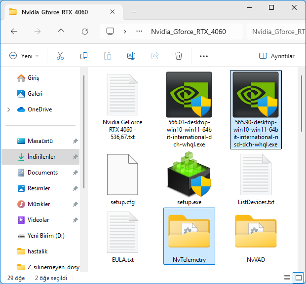The width and height of the screenshot is (306, 284).
Task: Click the This PC monitor icon in address bar
Action: (110, 32)
